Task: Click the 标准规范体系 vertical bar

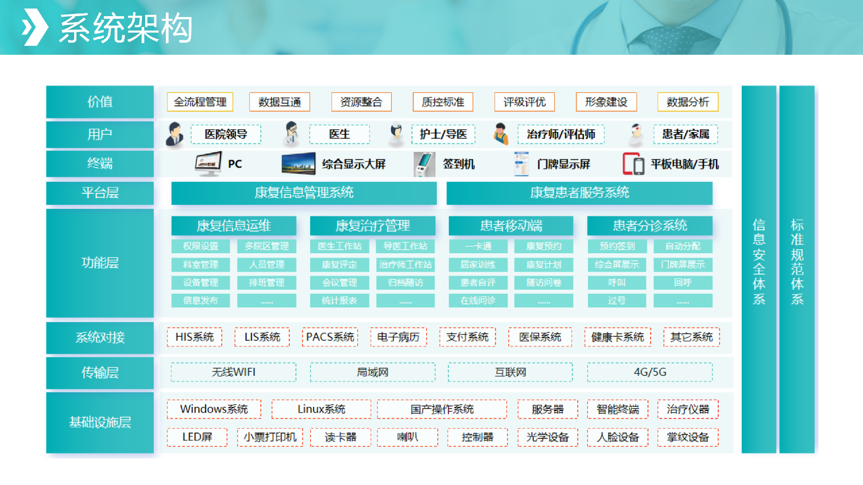Action: pos(797,269)
